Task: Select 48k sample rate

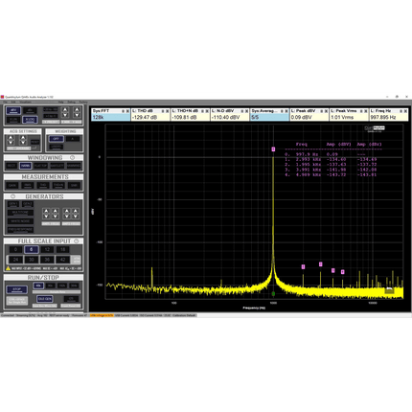Action: [x=38, y=286]
